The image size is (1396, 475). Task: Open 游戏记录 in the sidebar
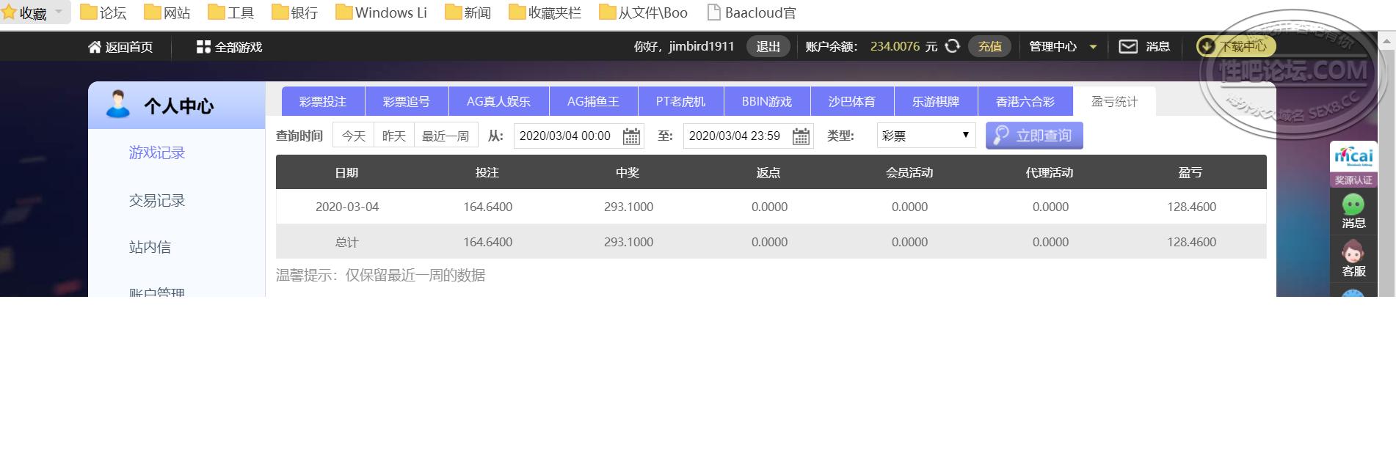coord(157,152)
